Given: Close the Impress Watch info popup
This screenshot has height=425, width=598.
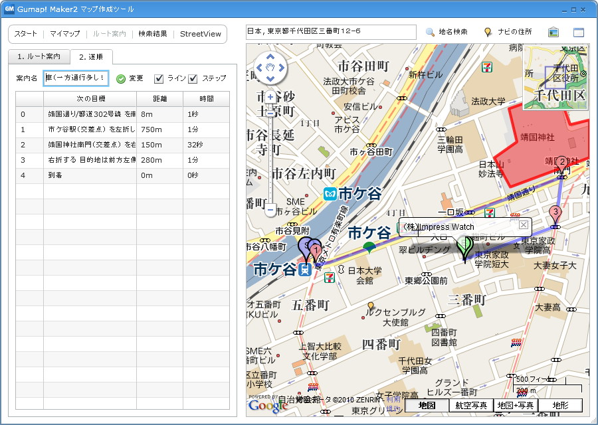Looking at the screenshot, I should [524, 226].
